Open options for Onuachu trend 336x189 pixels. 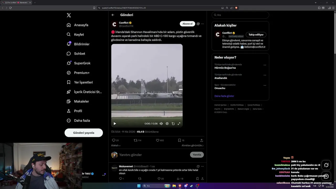pos(265,86)
